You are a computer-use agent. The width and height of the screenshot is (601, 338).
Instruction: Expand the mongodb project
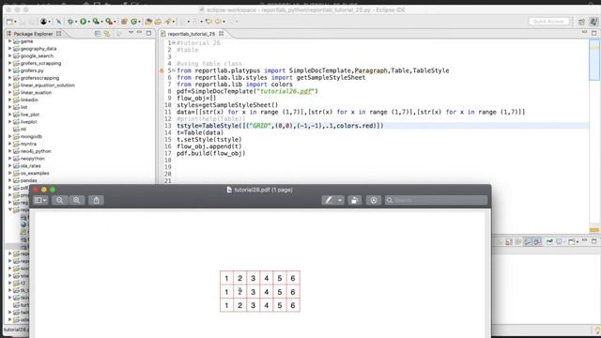[x=10, y=136]
